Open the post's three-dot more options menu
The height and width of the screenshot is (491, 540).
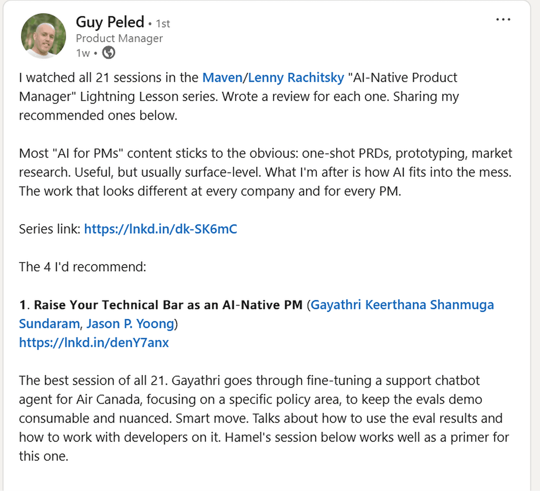pos(503,20)
